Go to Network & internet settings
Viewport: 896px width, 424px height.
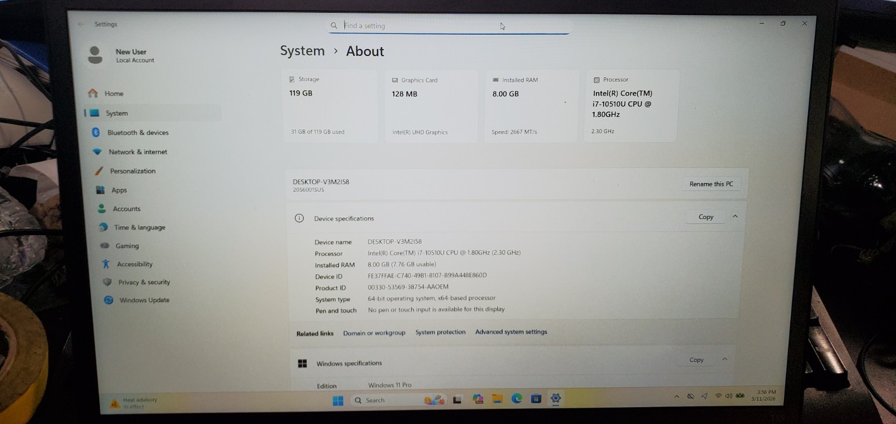click(x=137, y=152)
